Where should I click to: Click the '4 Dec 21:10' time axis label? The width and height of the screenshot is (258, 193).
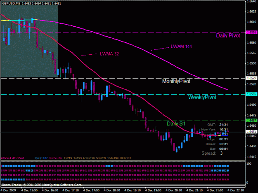click(x=194, y=191)
